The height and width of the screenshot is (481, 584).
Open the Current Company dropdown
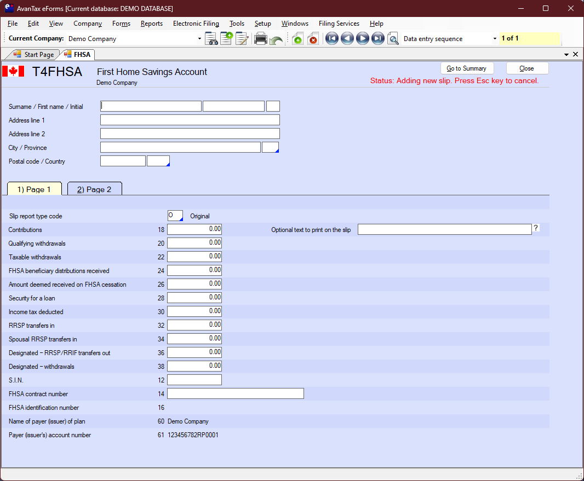pyautogui.click(x=199, y=38)
